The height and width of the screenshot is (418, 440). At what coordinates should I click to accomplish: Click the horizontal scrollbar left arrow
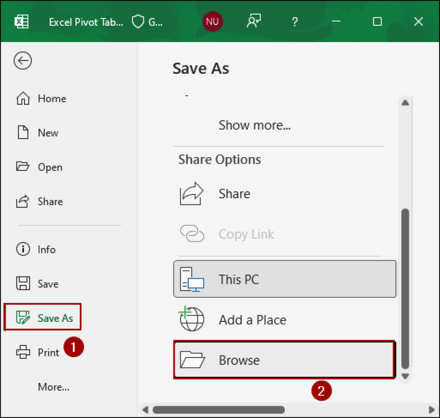(x=145, y=410)
